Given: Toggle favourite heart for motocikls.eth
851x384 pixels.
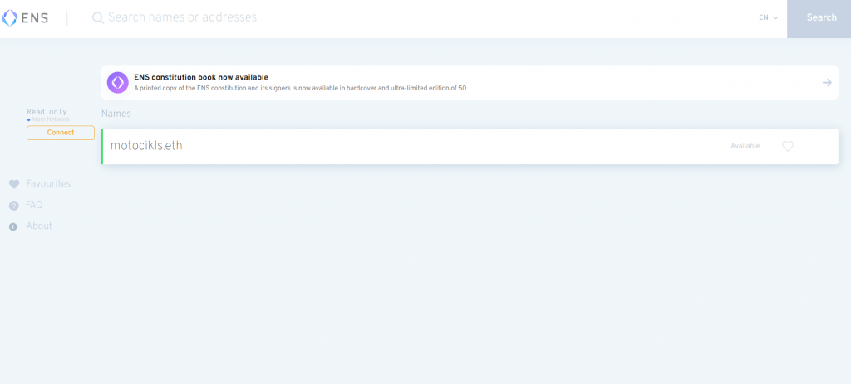Looking at the screenshot, I should click(788, 146).
